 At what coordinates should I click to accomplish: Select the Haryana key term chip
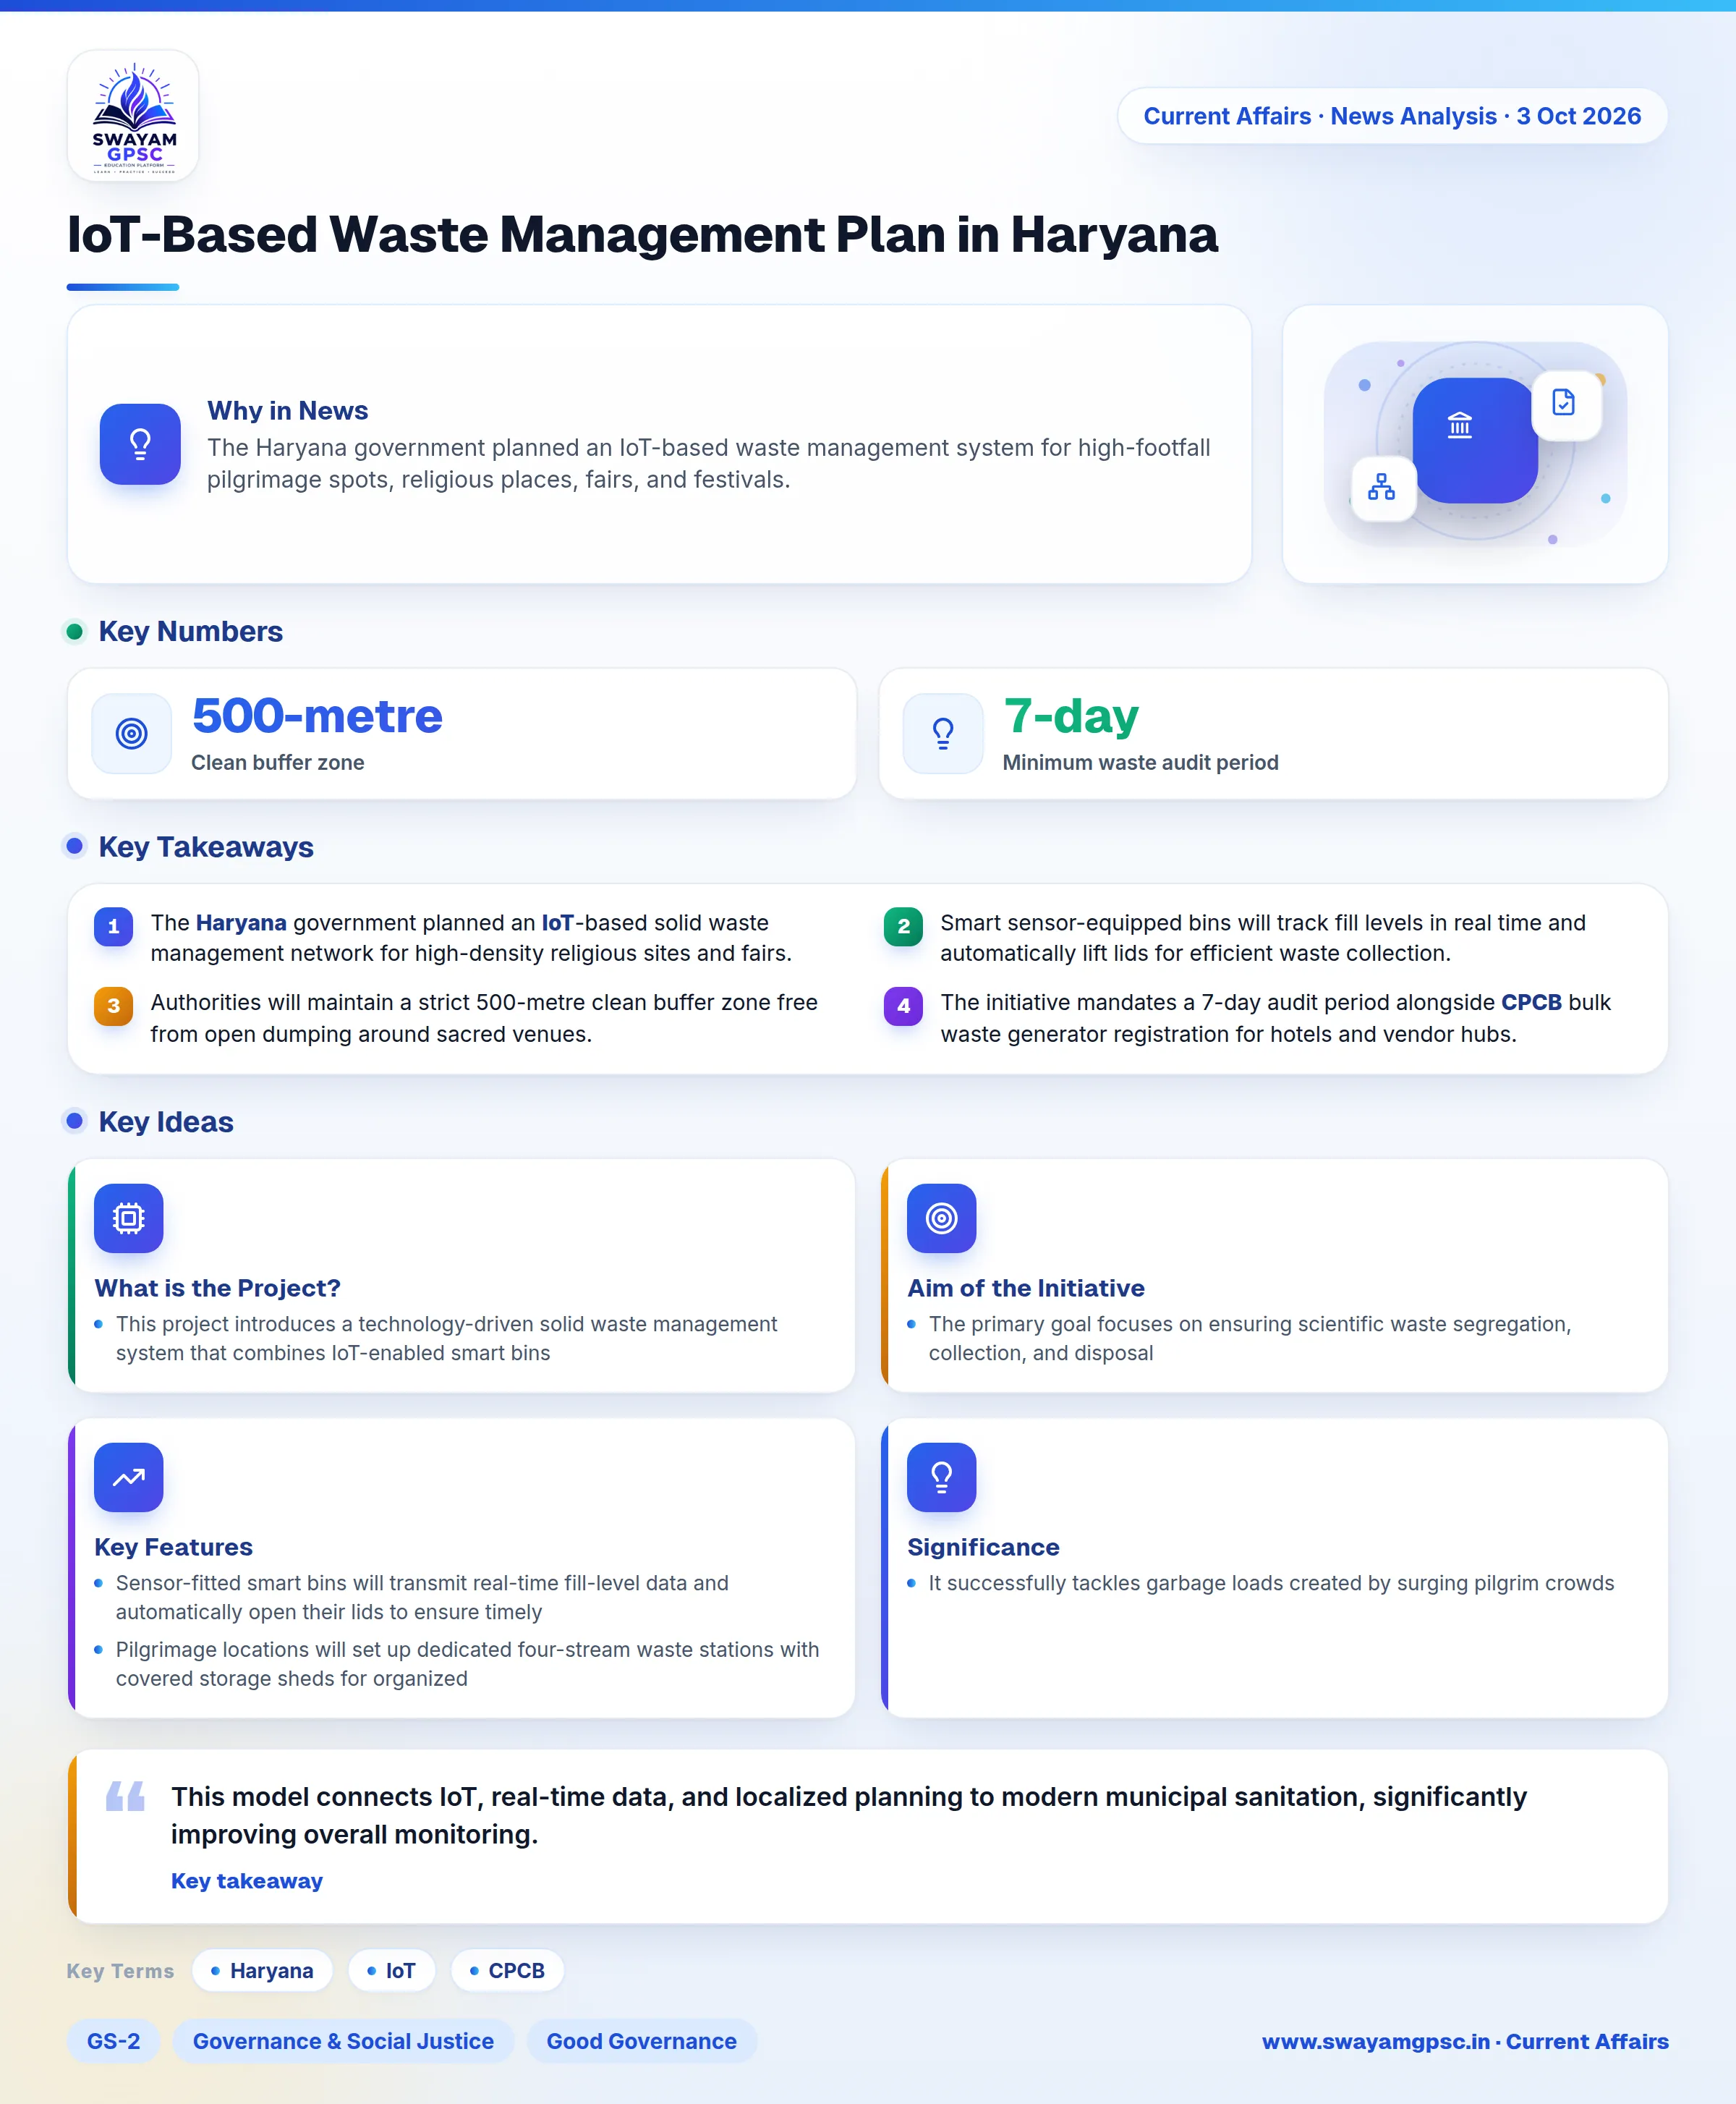(x=262, y=1970)
